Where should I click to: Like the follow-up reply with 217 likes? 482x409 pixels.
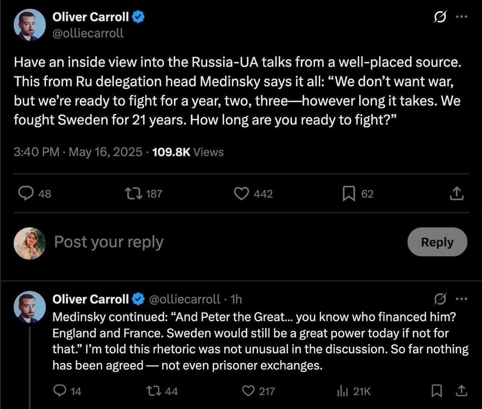(249, 391)
